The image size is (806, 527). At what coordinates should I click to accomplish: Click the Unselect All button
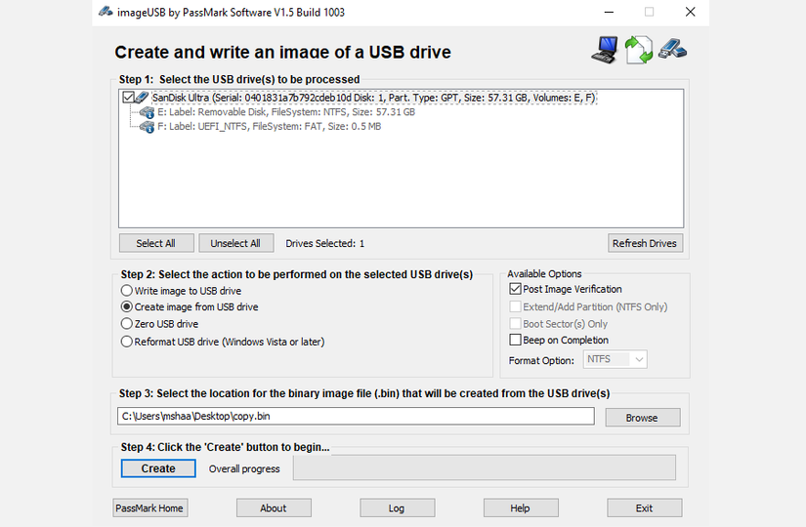click(x=235, y=243)
